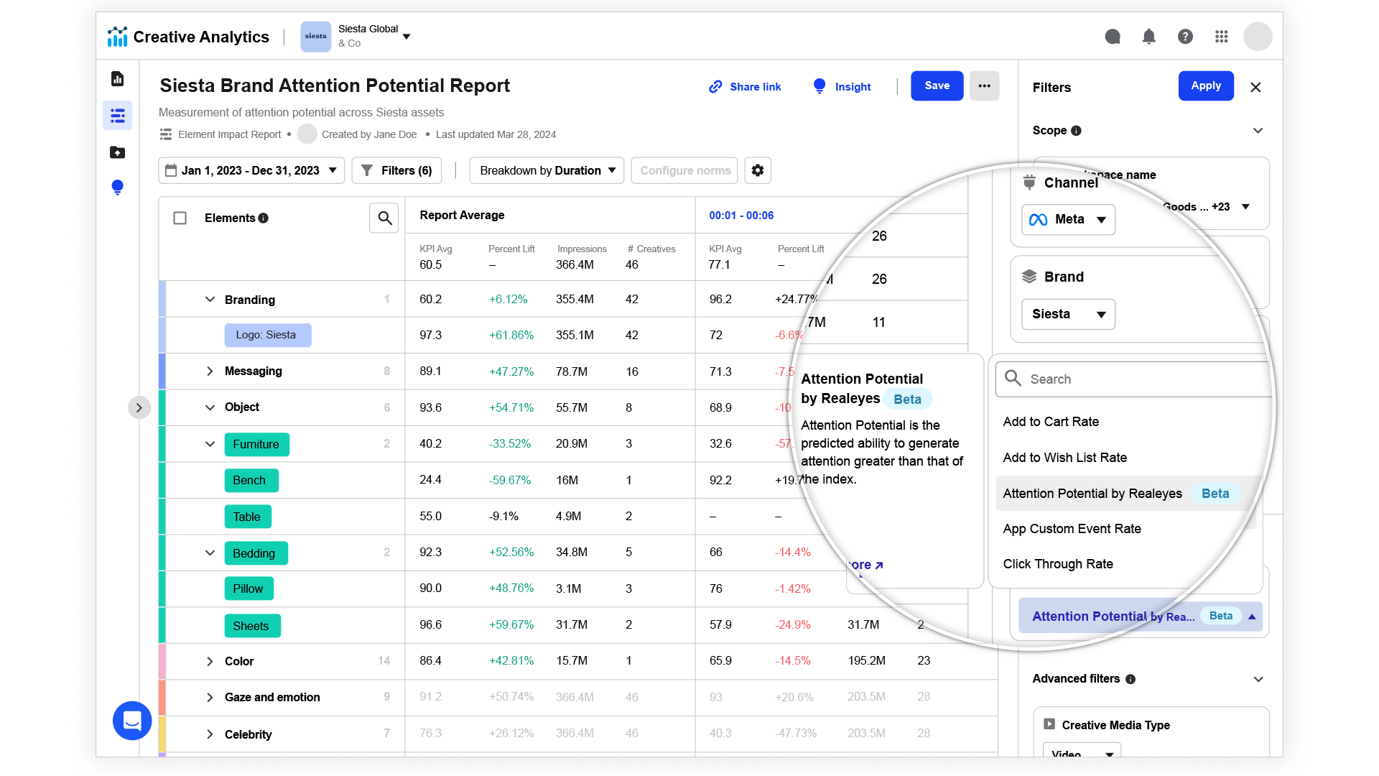Viewport: 1379px width, 776px height.
Task: Select Attention Potential by Realeyes metric
Action: 1092,494
